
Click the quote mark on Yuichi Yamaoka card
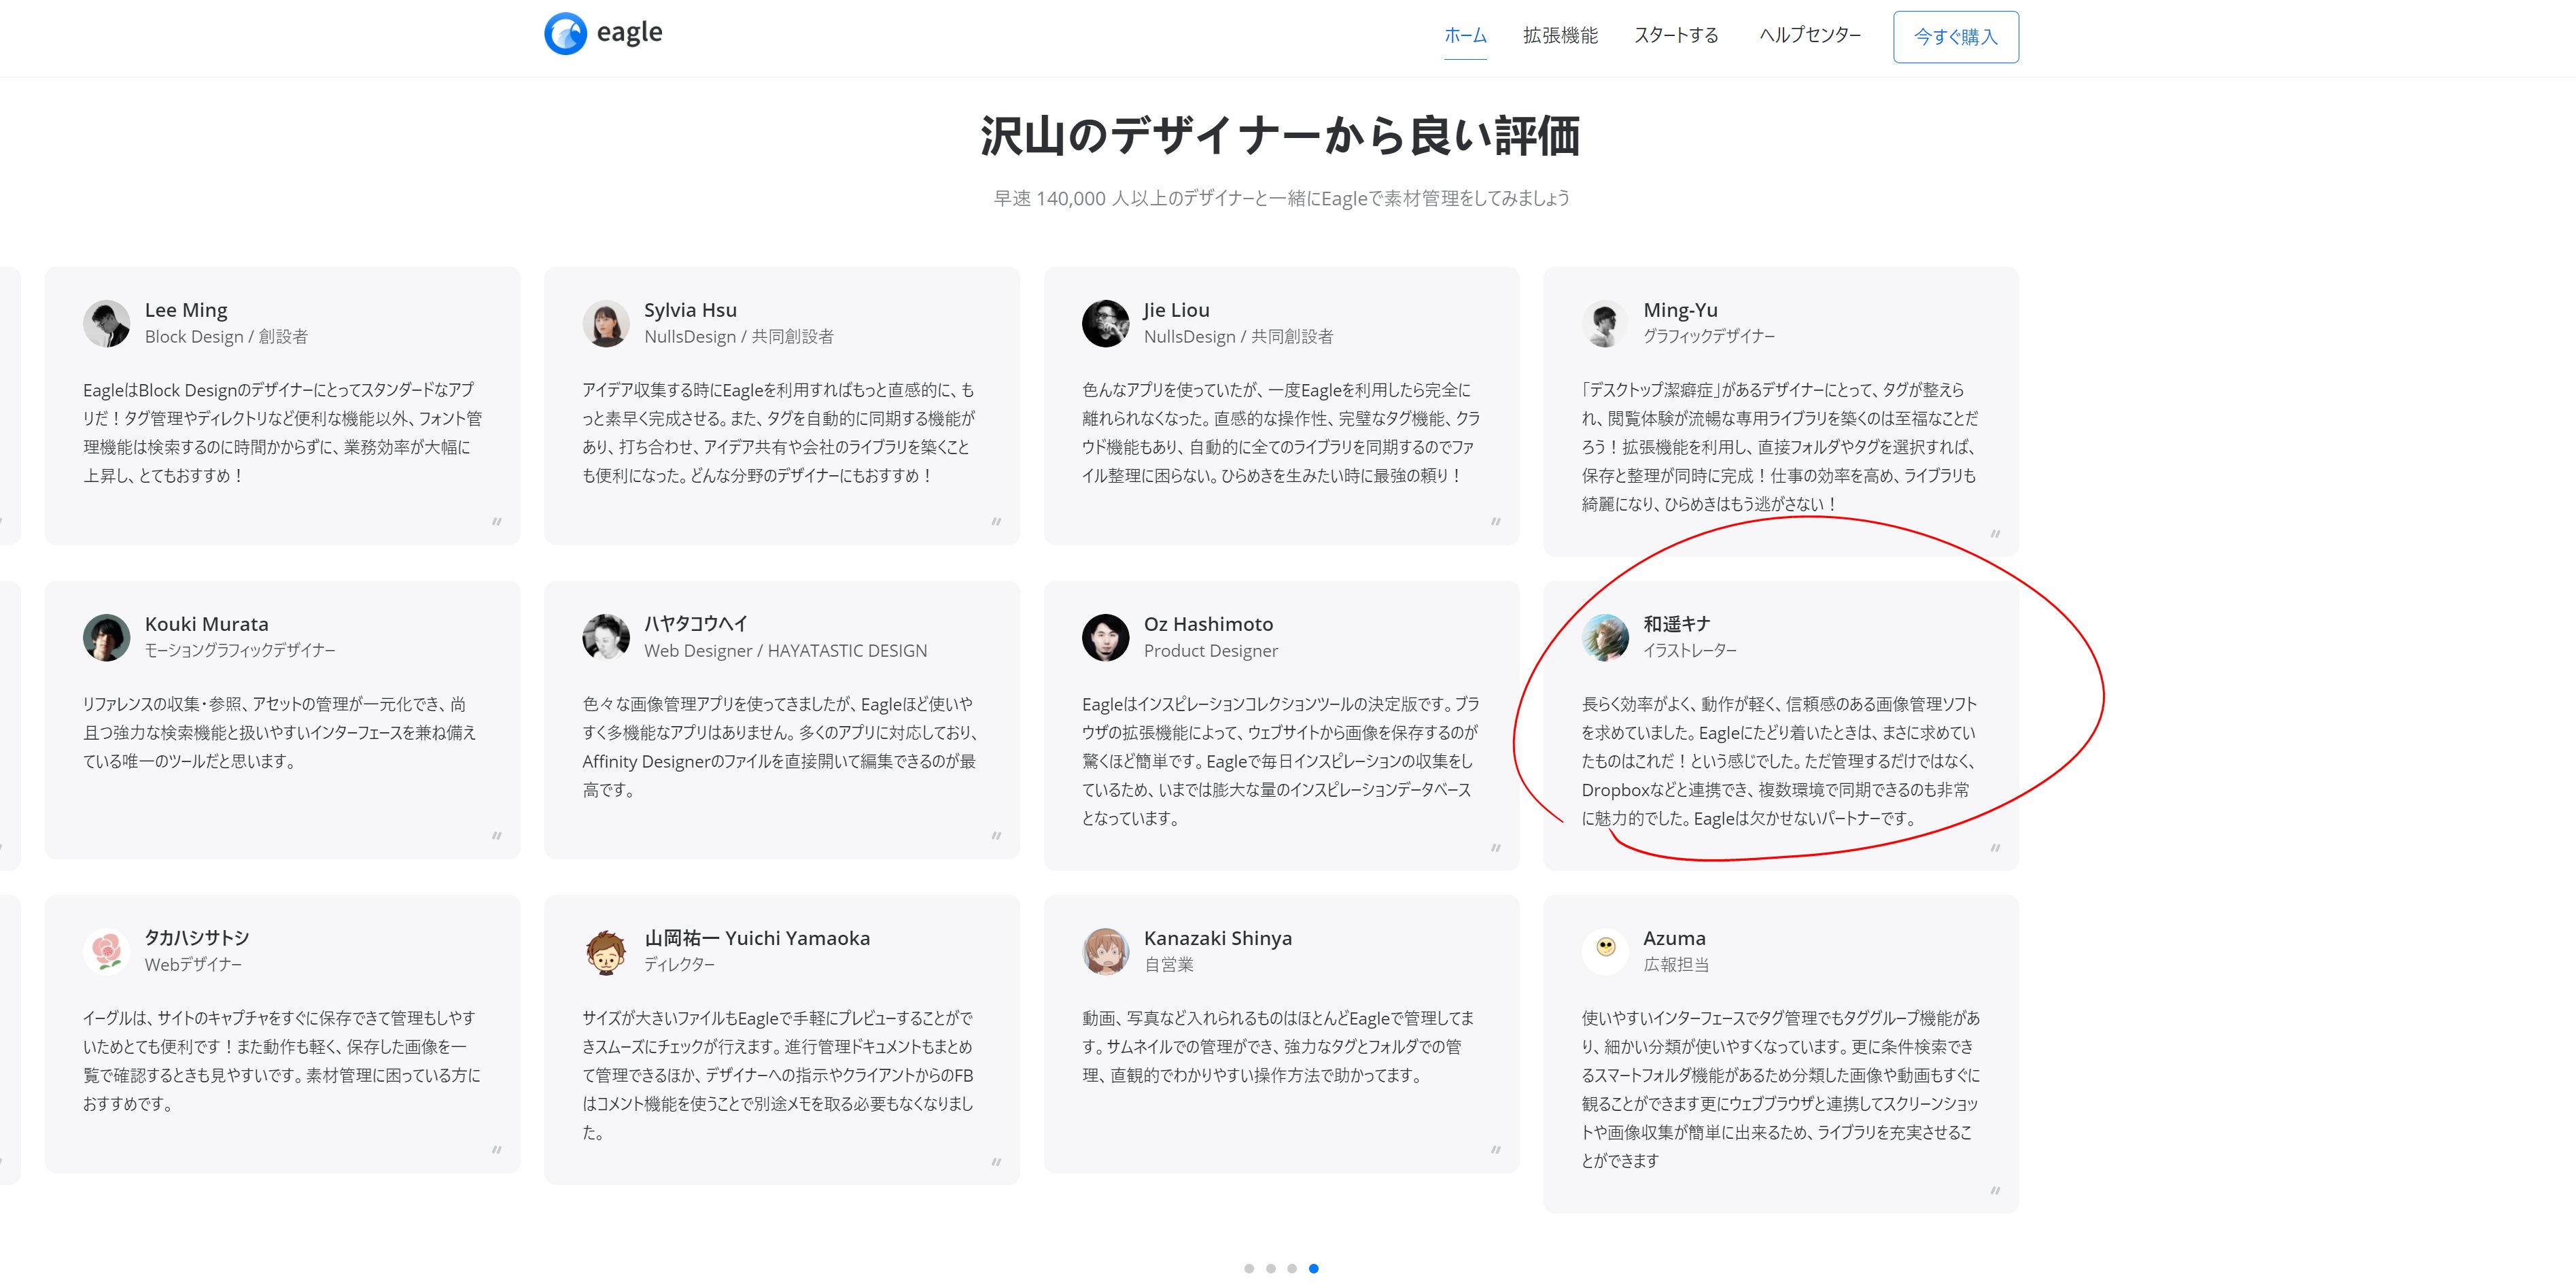(x=996, y=1162)
